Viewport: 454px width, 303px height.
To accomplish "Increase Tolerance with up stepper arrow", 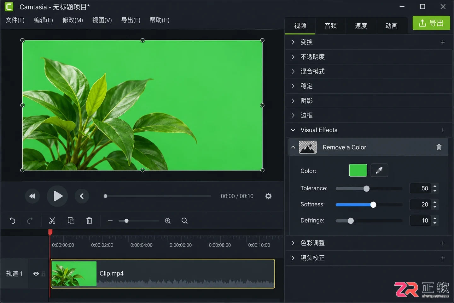I will pyautogui.click(x=435, y=186).
